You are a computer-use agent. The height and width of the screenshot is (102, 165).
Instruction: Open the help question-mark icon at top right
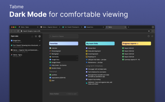149,36
